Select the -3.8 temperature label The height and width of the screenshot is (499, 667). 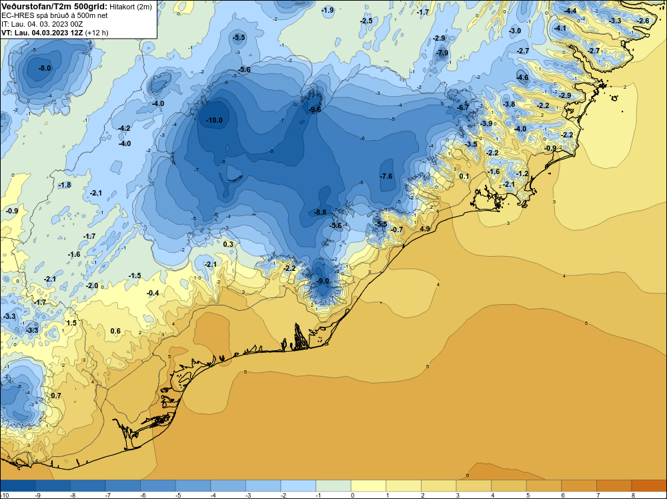[x=509, y=104]
